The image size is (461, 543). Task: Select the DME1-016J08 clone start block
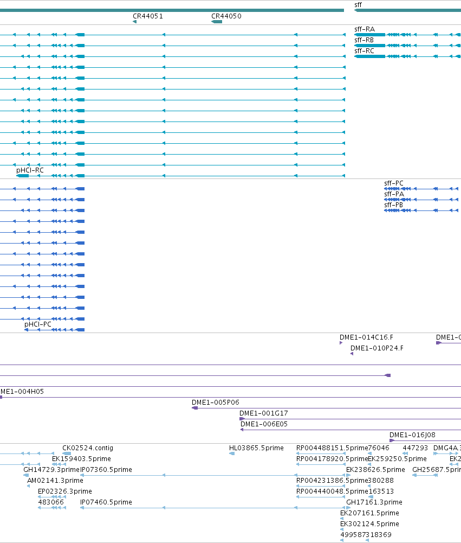click(392, 440)
